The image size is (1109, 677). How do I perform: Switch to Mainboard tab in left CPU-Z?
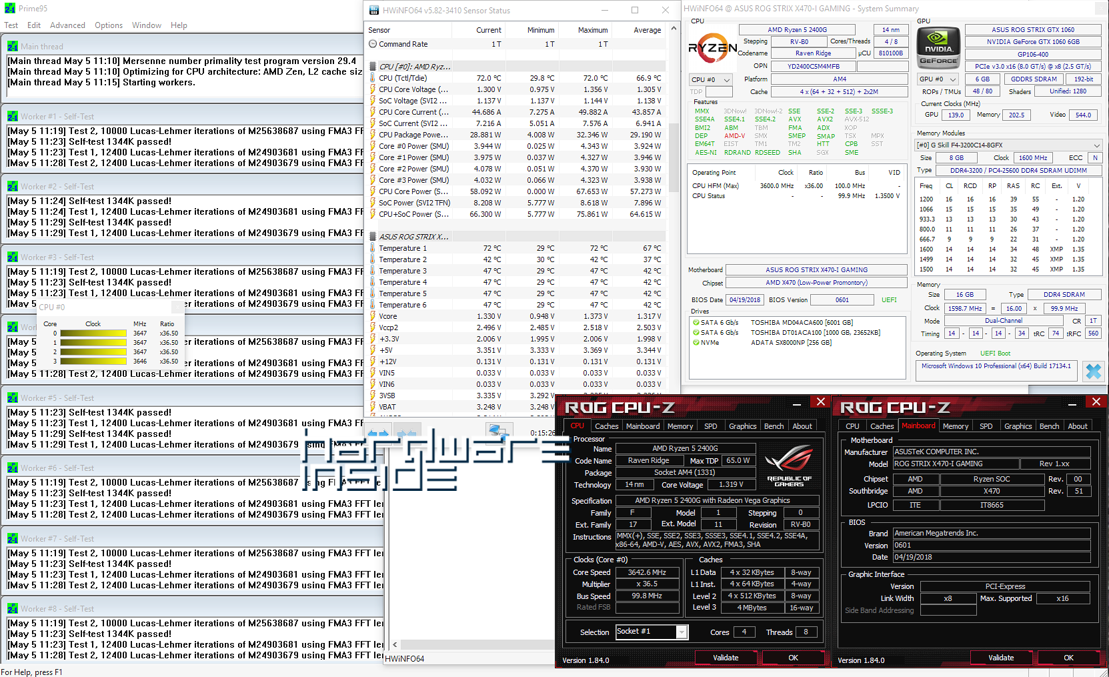(643, 426)
